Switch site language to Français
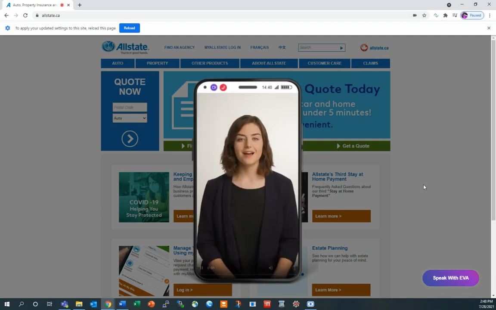Image resolution: width=496 pixels, height=310 pixels. [x=259, y=47]
